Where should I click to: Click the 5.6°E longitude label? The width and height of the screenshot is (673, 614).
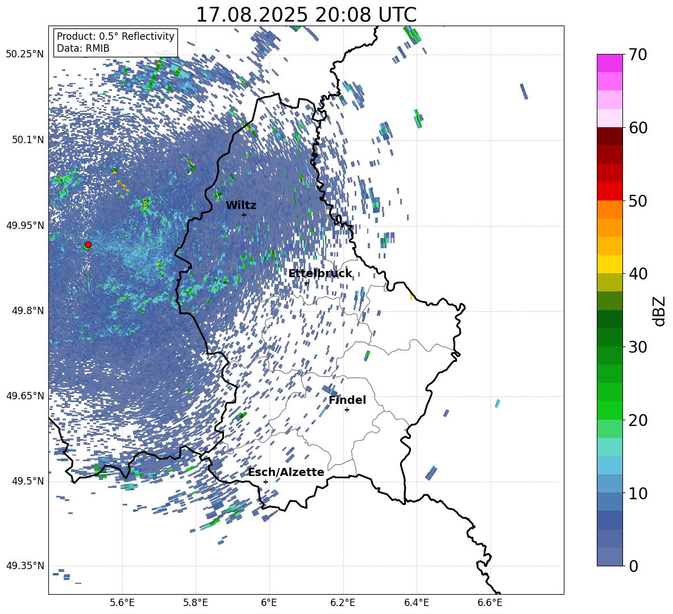pos(122,603)
